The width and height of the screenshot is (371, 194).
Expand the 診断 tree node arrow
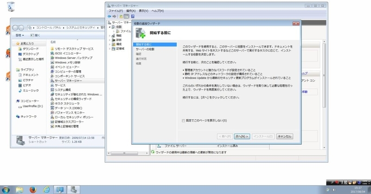(x=110, y=40)
